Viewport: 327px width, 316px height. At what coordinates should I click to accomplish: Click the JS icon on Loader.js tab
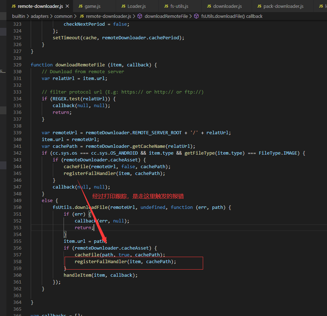point(124,6)
